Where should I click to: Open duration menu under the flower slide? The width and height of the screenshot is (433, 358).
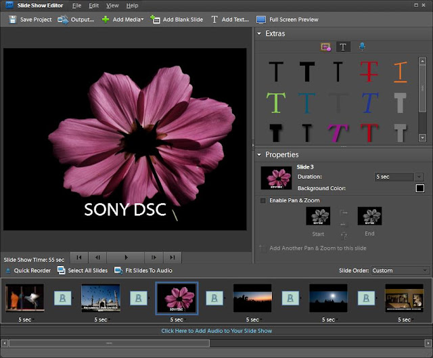(x=177, y=319)
